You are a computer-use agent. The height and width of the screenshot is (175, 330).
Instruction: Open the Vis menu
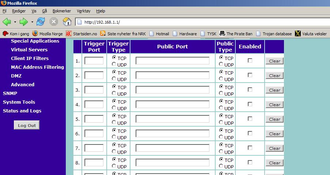pos(34,11)
